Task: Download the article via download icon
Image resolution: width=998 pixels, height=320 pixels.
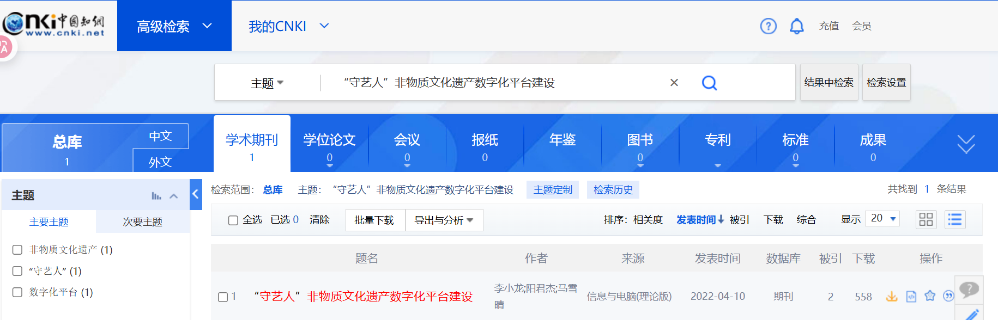Action: tap(892, 296)
